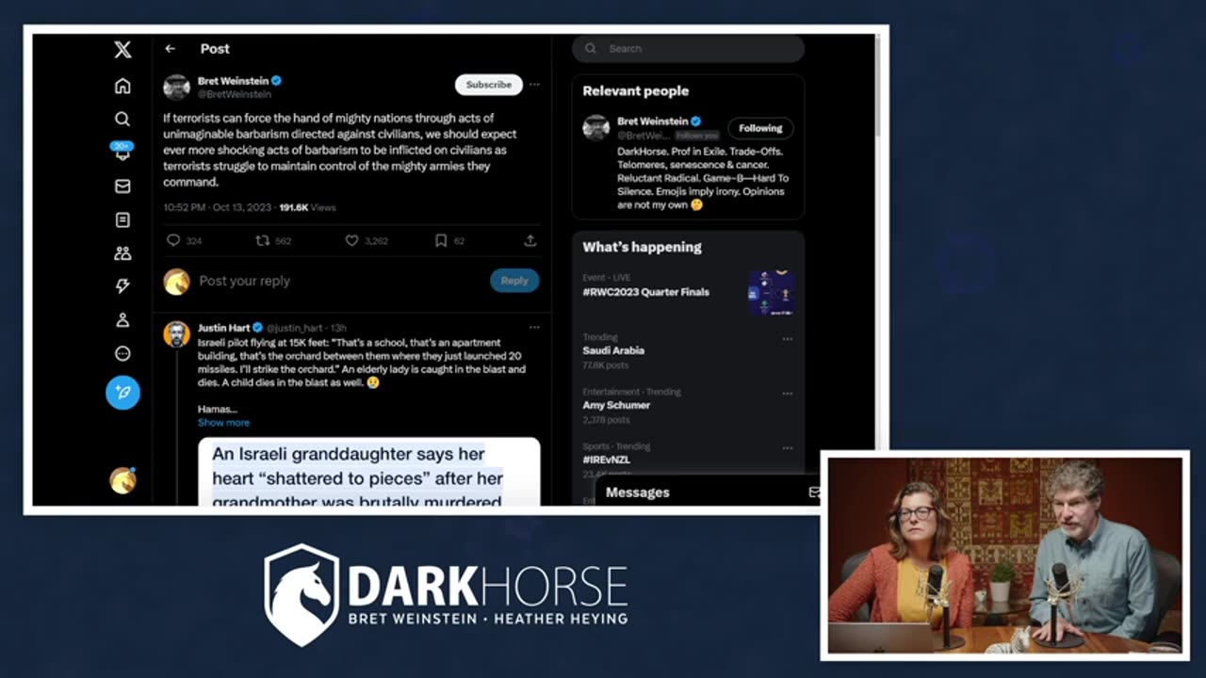The width and height of the screenshot is (1206, 678).
Task: Open more options for #IREvNZL trend
Action: [787, 448]
